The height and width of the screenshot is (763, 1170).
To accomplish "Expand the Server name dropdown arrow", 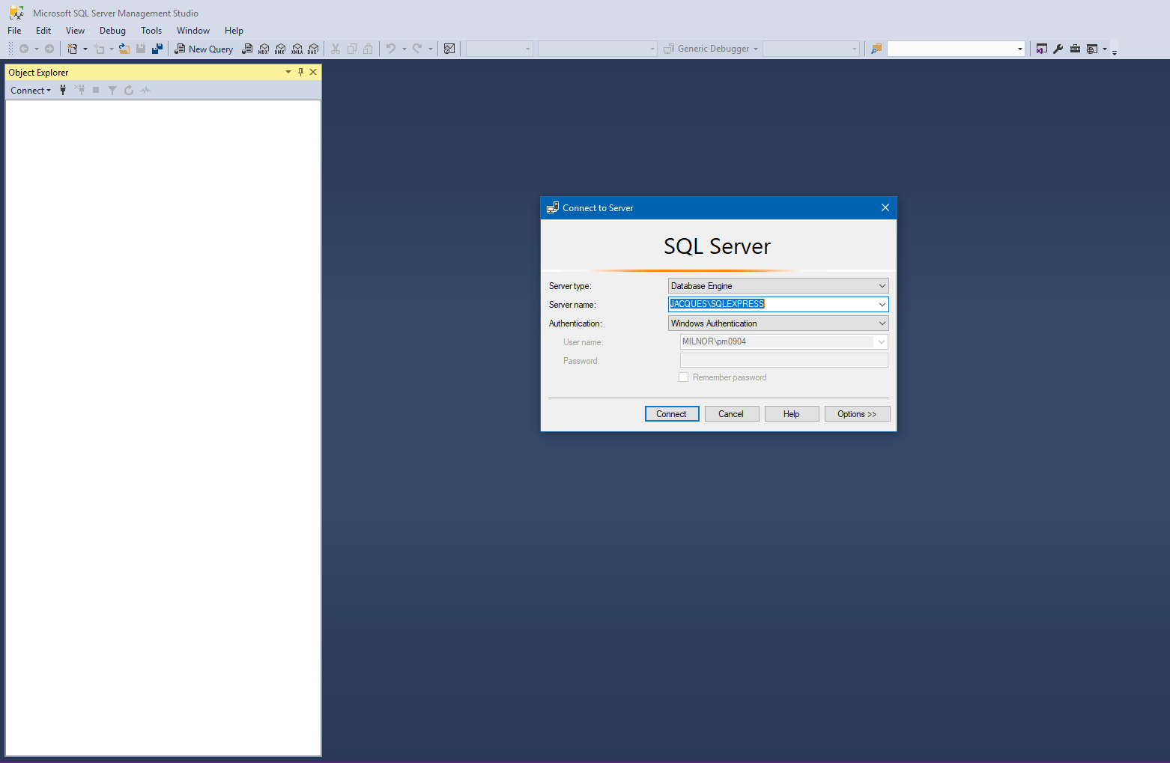I will 882,304.
